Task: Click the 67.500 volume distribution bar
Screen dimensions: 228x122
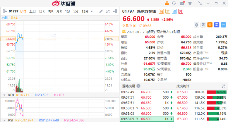Action: click(216, 92)
